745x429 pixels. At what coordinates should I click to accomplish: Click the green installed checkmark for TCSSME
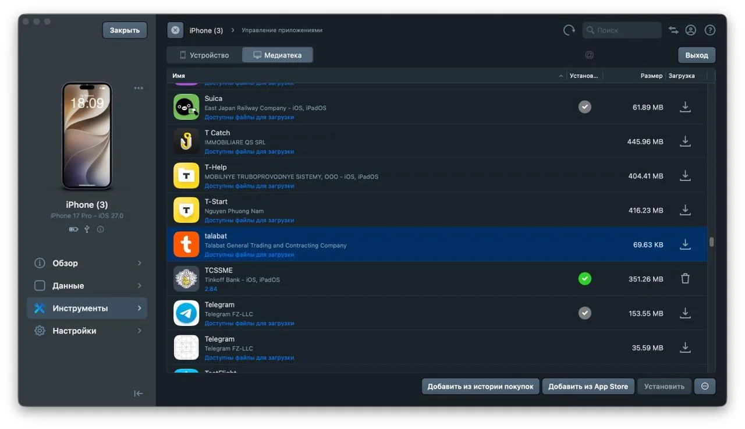[585, 279]
